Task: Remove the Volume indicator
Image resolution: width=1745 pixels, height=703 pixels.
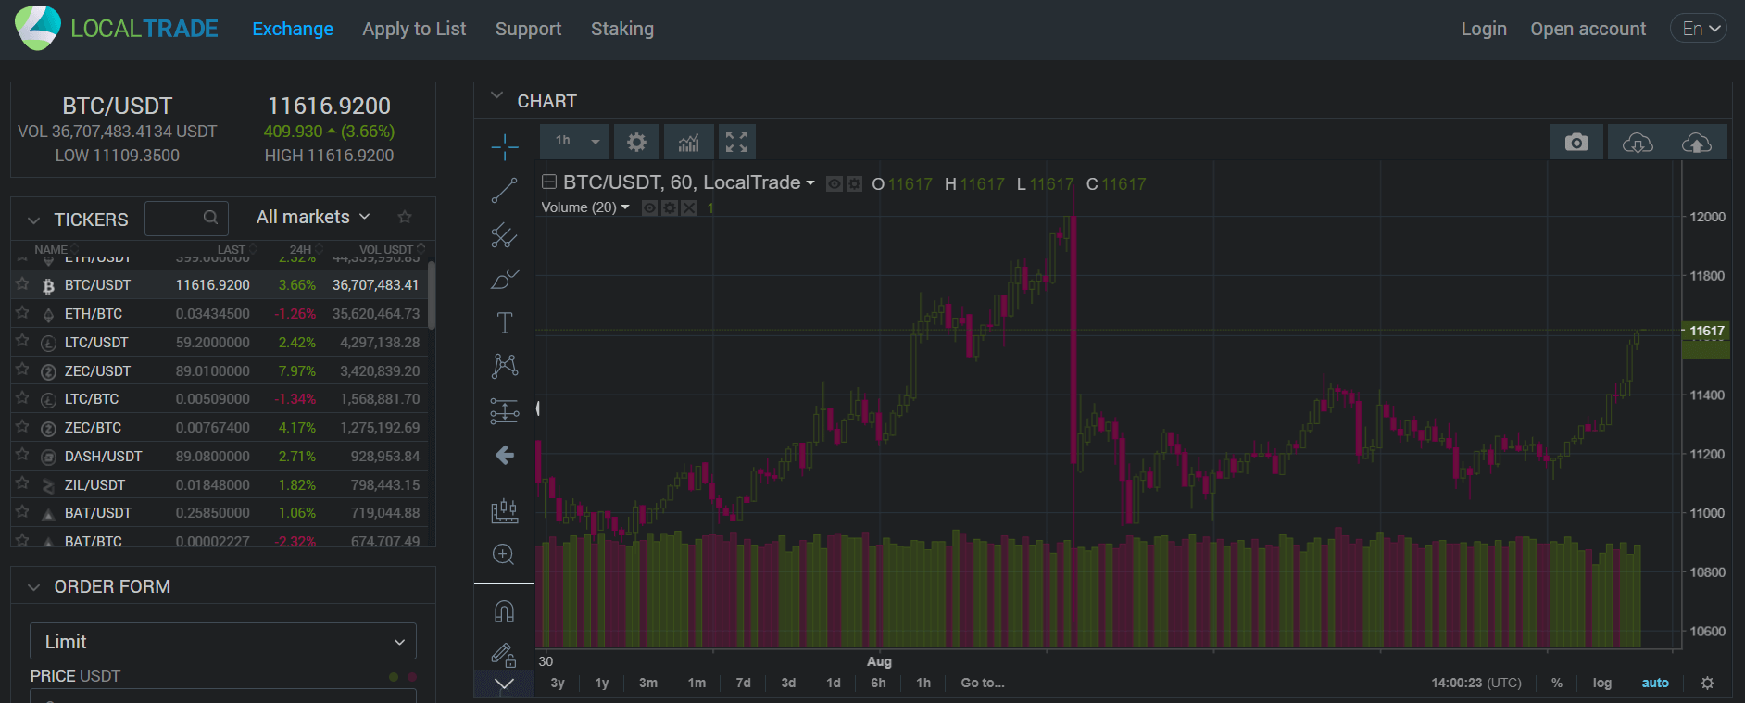Action: [x=689, y=208]
